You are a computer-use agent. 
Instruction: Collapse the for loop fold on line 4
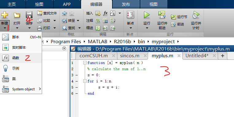(85, 81)
